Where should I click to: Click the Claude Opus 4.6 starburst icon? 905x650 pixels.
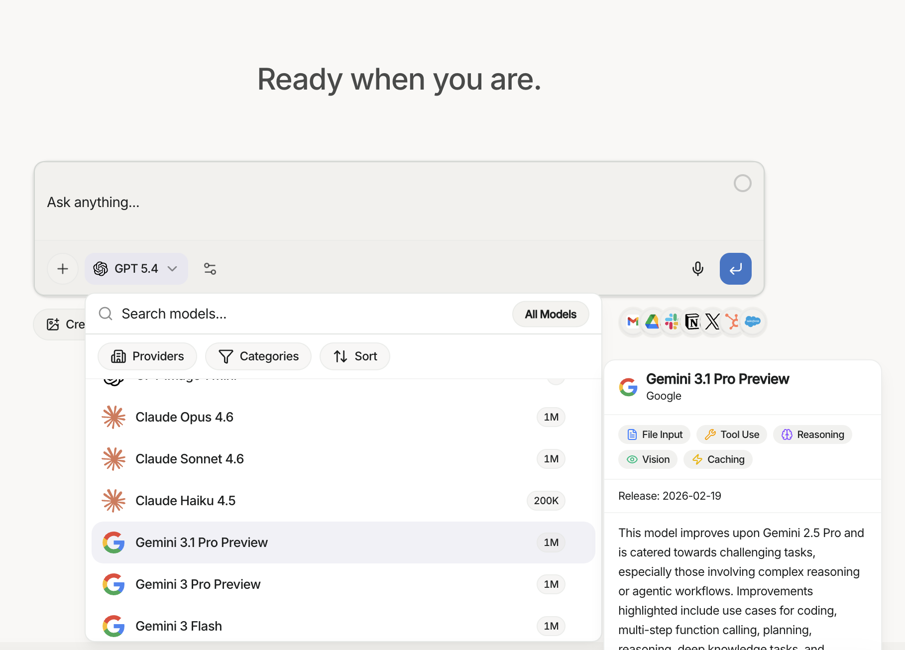[x=113, y=417]
